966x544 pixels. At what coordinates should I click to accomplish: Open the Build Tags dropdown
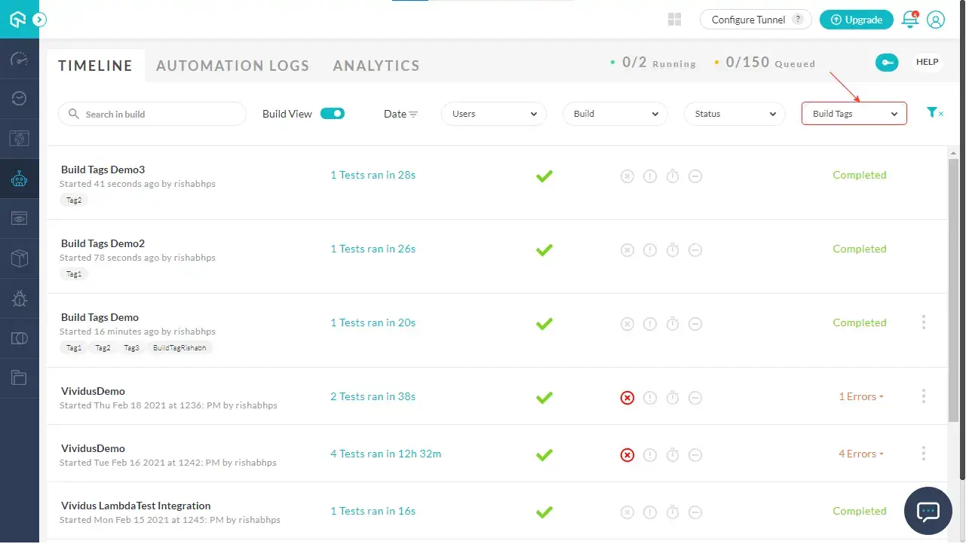pos(854,114)
